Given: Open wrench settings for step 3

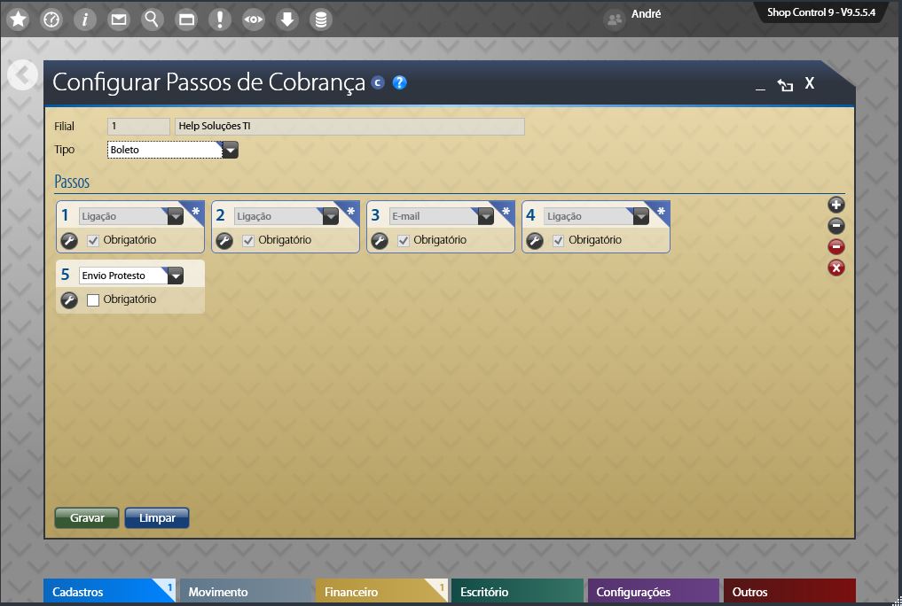Looking at the screenshot, I should click(379, 241).
